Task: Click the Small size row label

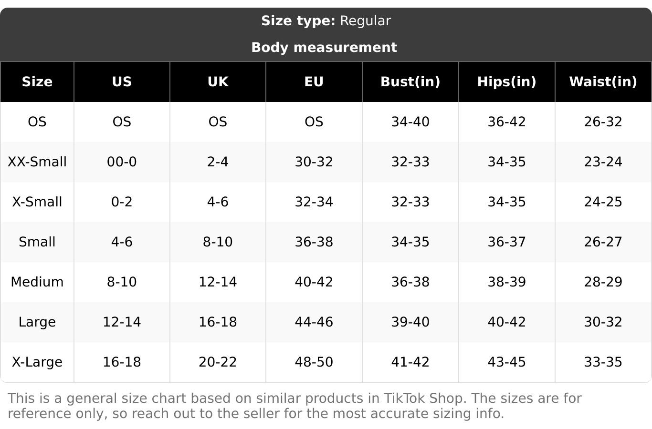Action: (37, 242)
